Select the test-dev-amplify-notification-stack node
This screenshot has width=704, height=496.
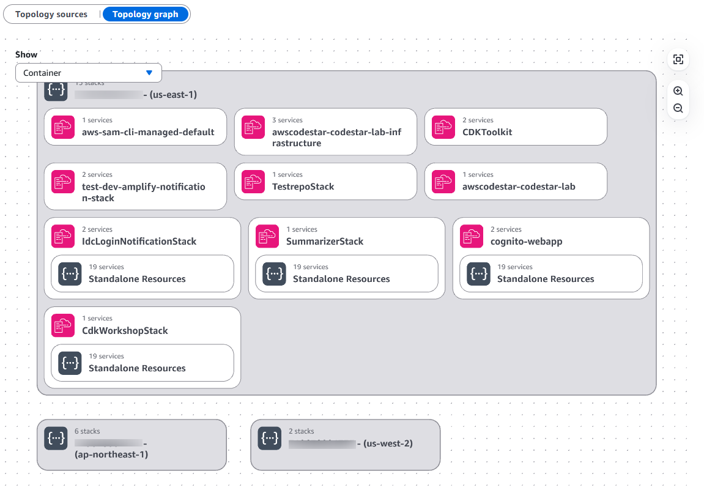[135, 187]
